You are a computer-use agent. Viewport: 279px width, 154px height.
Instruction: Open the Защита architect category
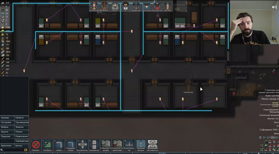pyautogui.click(x=7, y=132)
